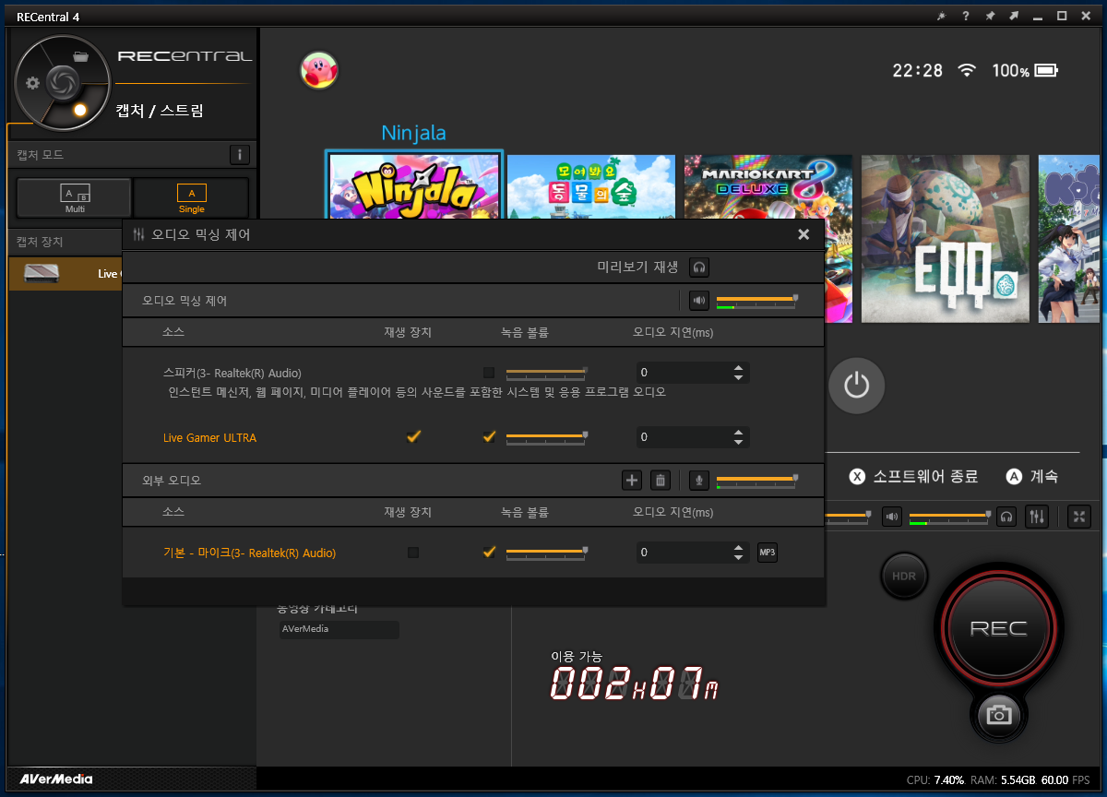Close the audio mixing control dialog
1107x797 pixels.
point(803,234)
